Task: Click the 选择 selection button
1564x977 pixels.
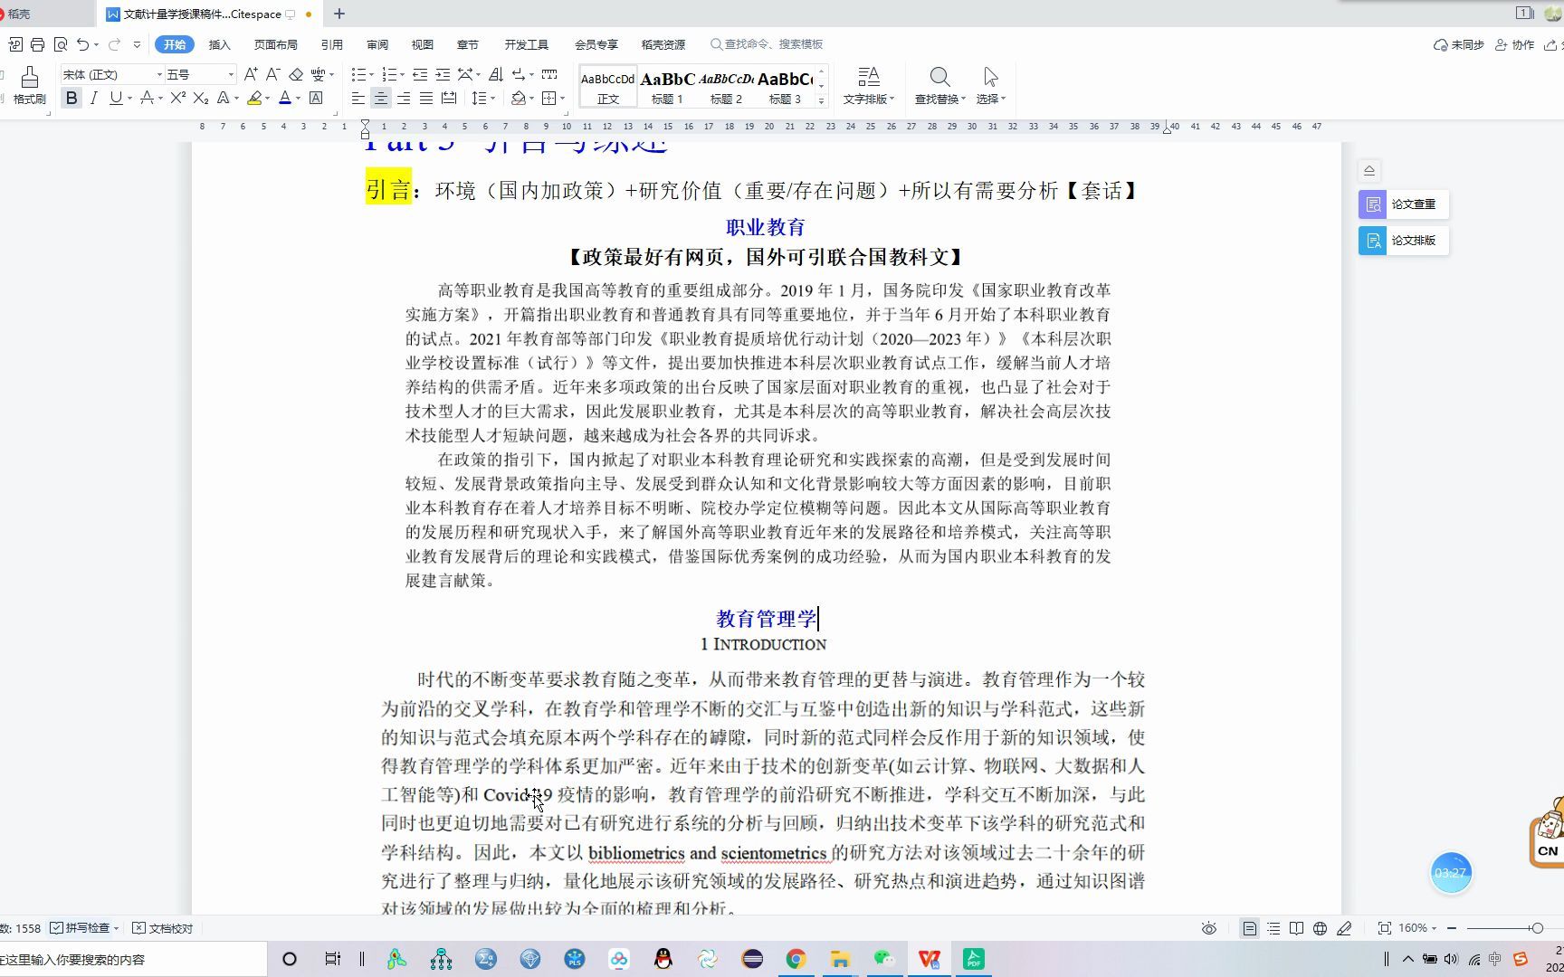Action: [x=988, y=86]
